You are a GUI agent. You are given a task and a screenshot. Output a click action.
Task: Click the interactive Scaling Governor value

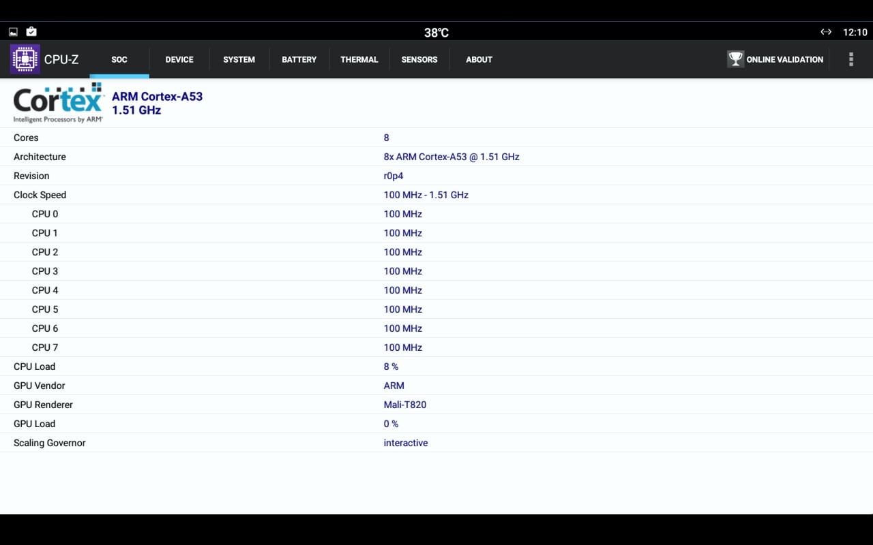pos(405,443)
